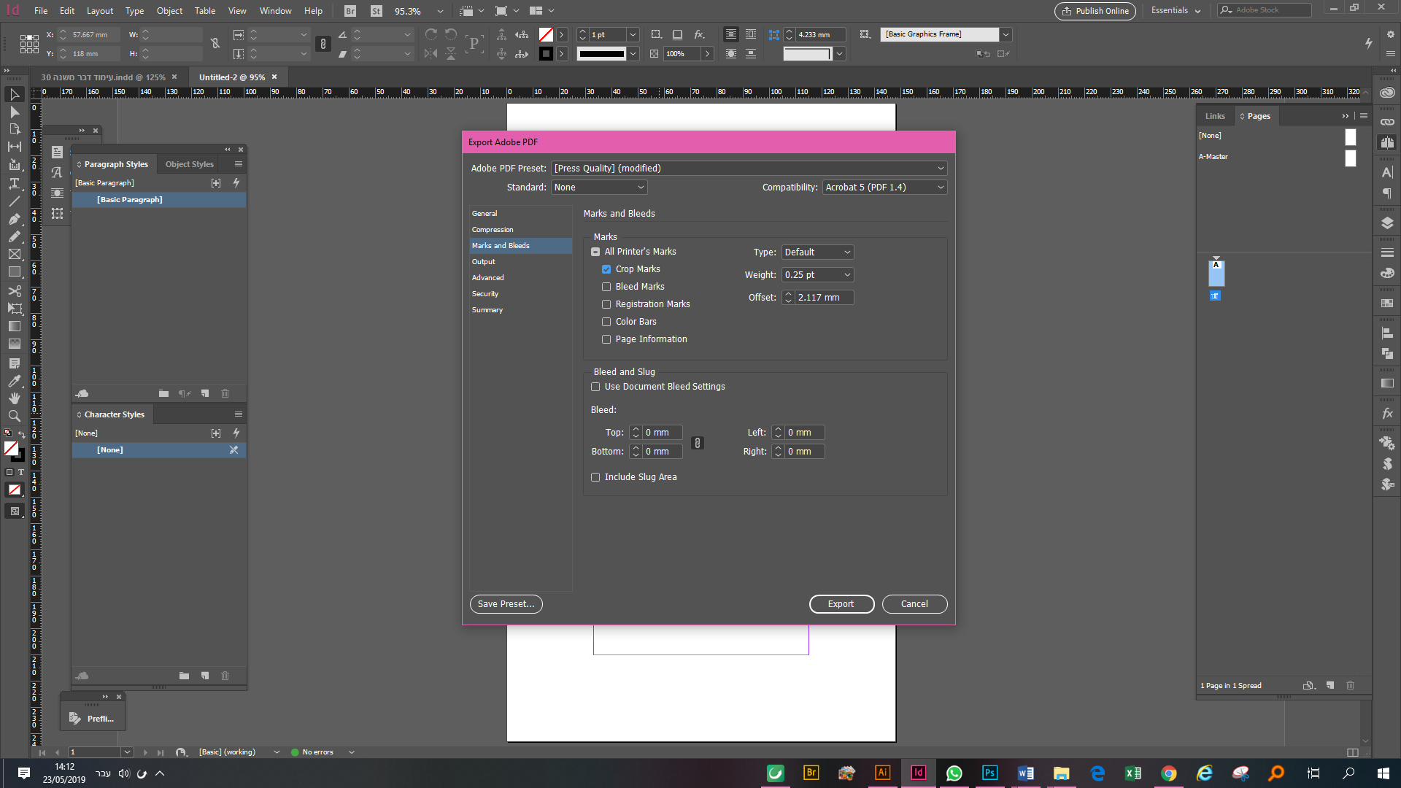This screenshot has width=1401, height=788.
Task: Uncheck the Crop Marks checkbox
Action: click(x=606, y=269)
